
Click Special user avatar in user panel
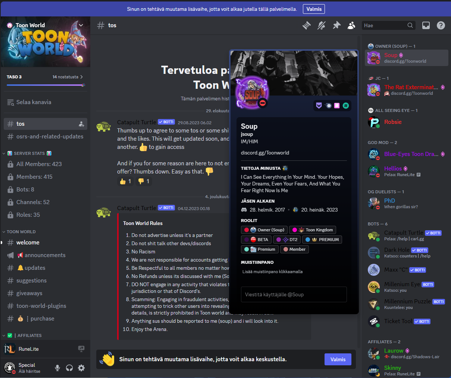click(x=10, y=368)
